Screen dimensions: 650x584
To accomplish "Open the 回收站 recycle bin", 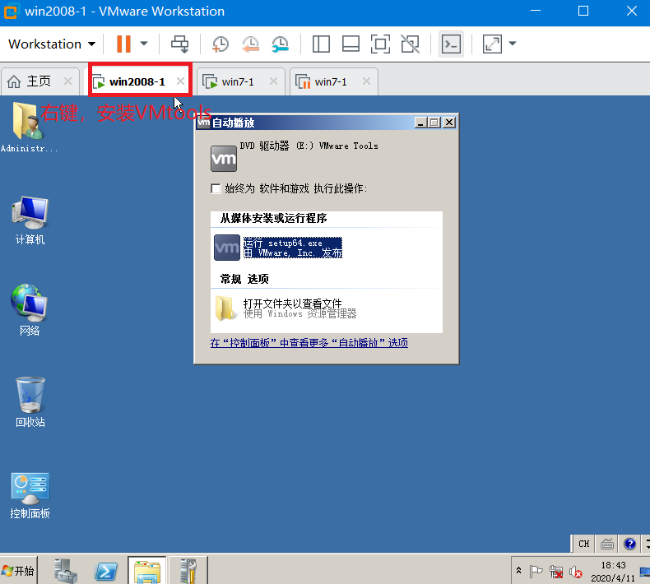I will click(x=30, y=402).
